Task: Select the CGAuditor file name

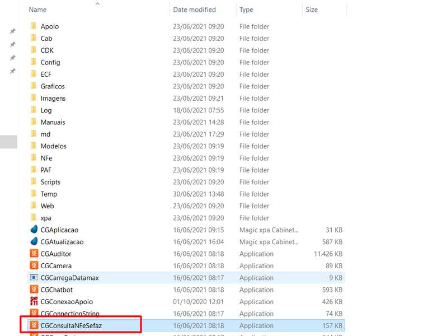Action: 56,254
